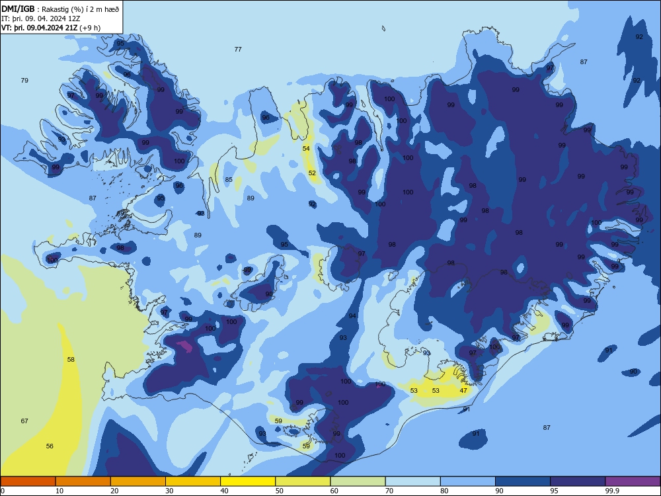The width and height of the screenshot is (661, 496).
Task: Pick the light green 60–70 legend swatch
Action: pos(358,481)
